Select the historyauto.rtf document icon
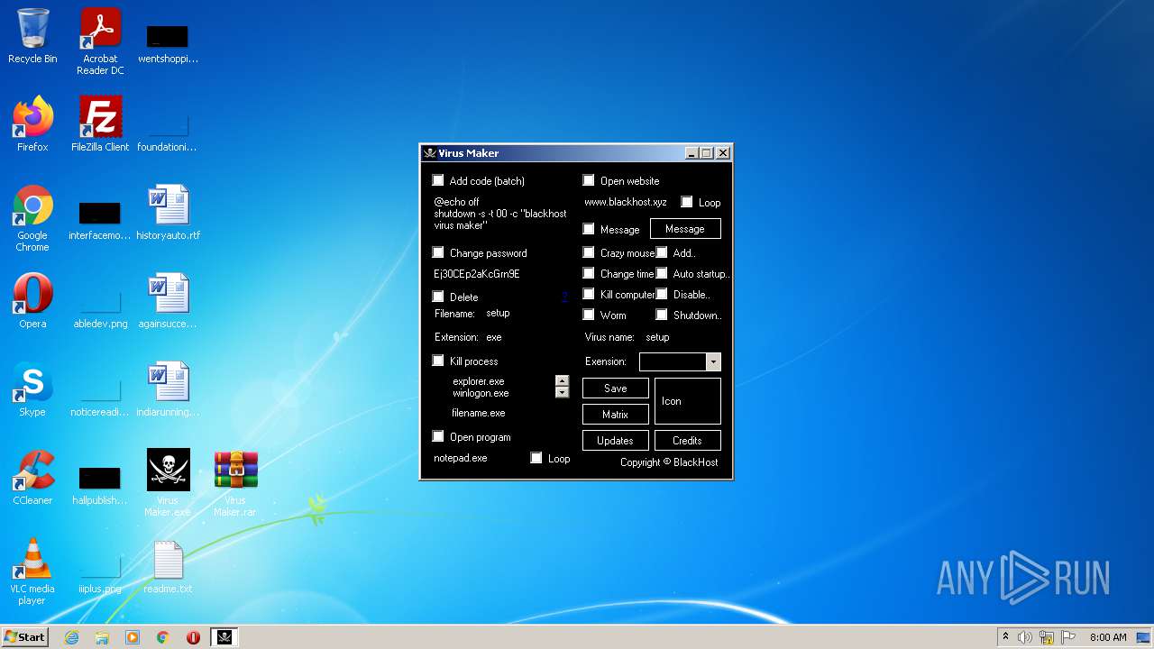 168,213
